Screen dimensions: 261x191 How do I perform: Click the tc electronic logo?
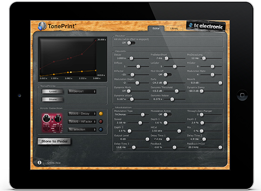click(x=206, y=26)
